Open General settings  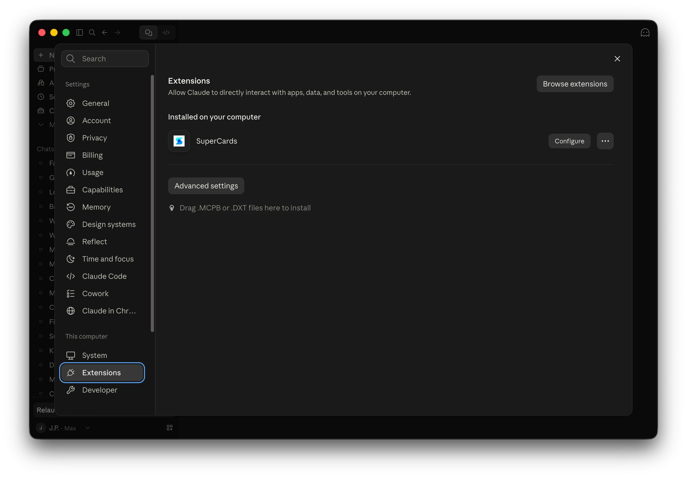pyautogui.click(x=102, y=103)
